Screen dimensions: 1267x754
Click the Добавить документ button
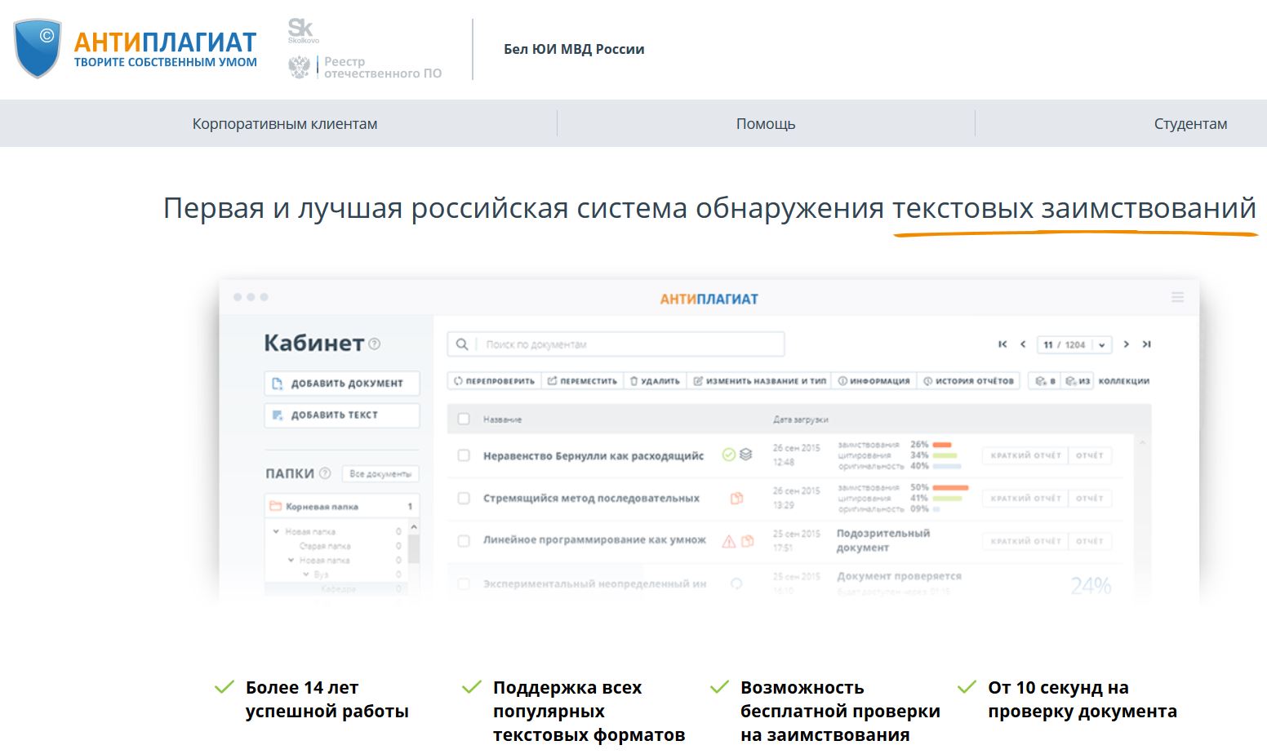[342, 384]
